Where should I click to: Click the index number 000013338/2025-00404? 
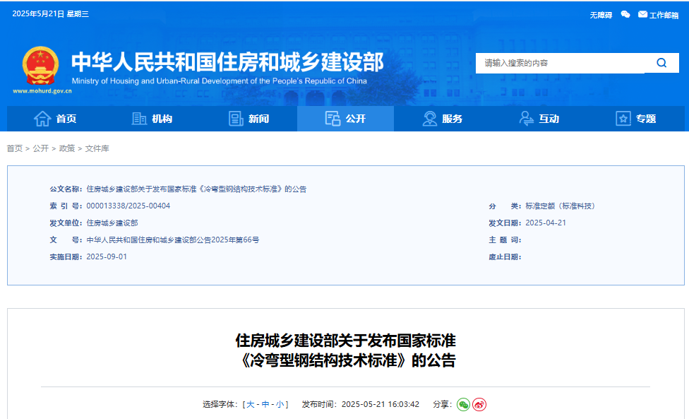(128, 206)
